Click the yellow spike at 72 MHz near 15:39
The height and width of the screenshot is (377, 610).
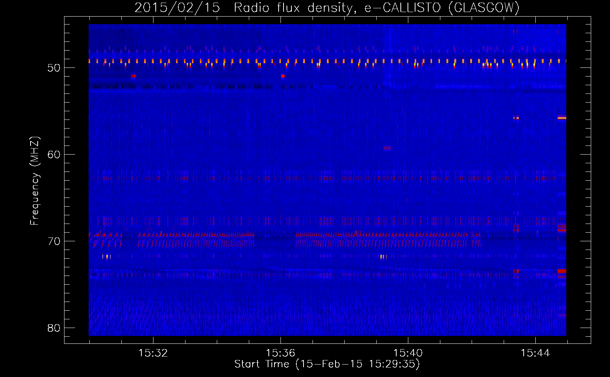[383, 257]
